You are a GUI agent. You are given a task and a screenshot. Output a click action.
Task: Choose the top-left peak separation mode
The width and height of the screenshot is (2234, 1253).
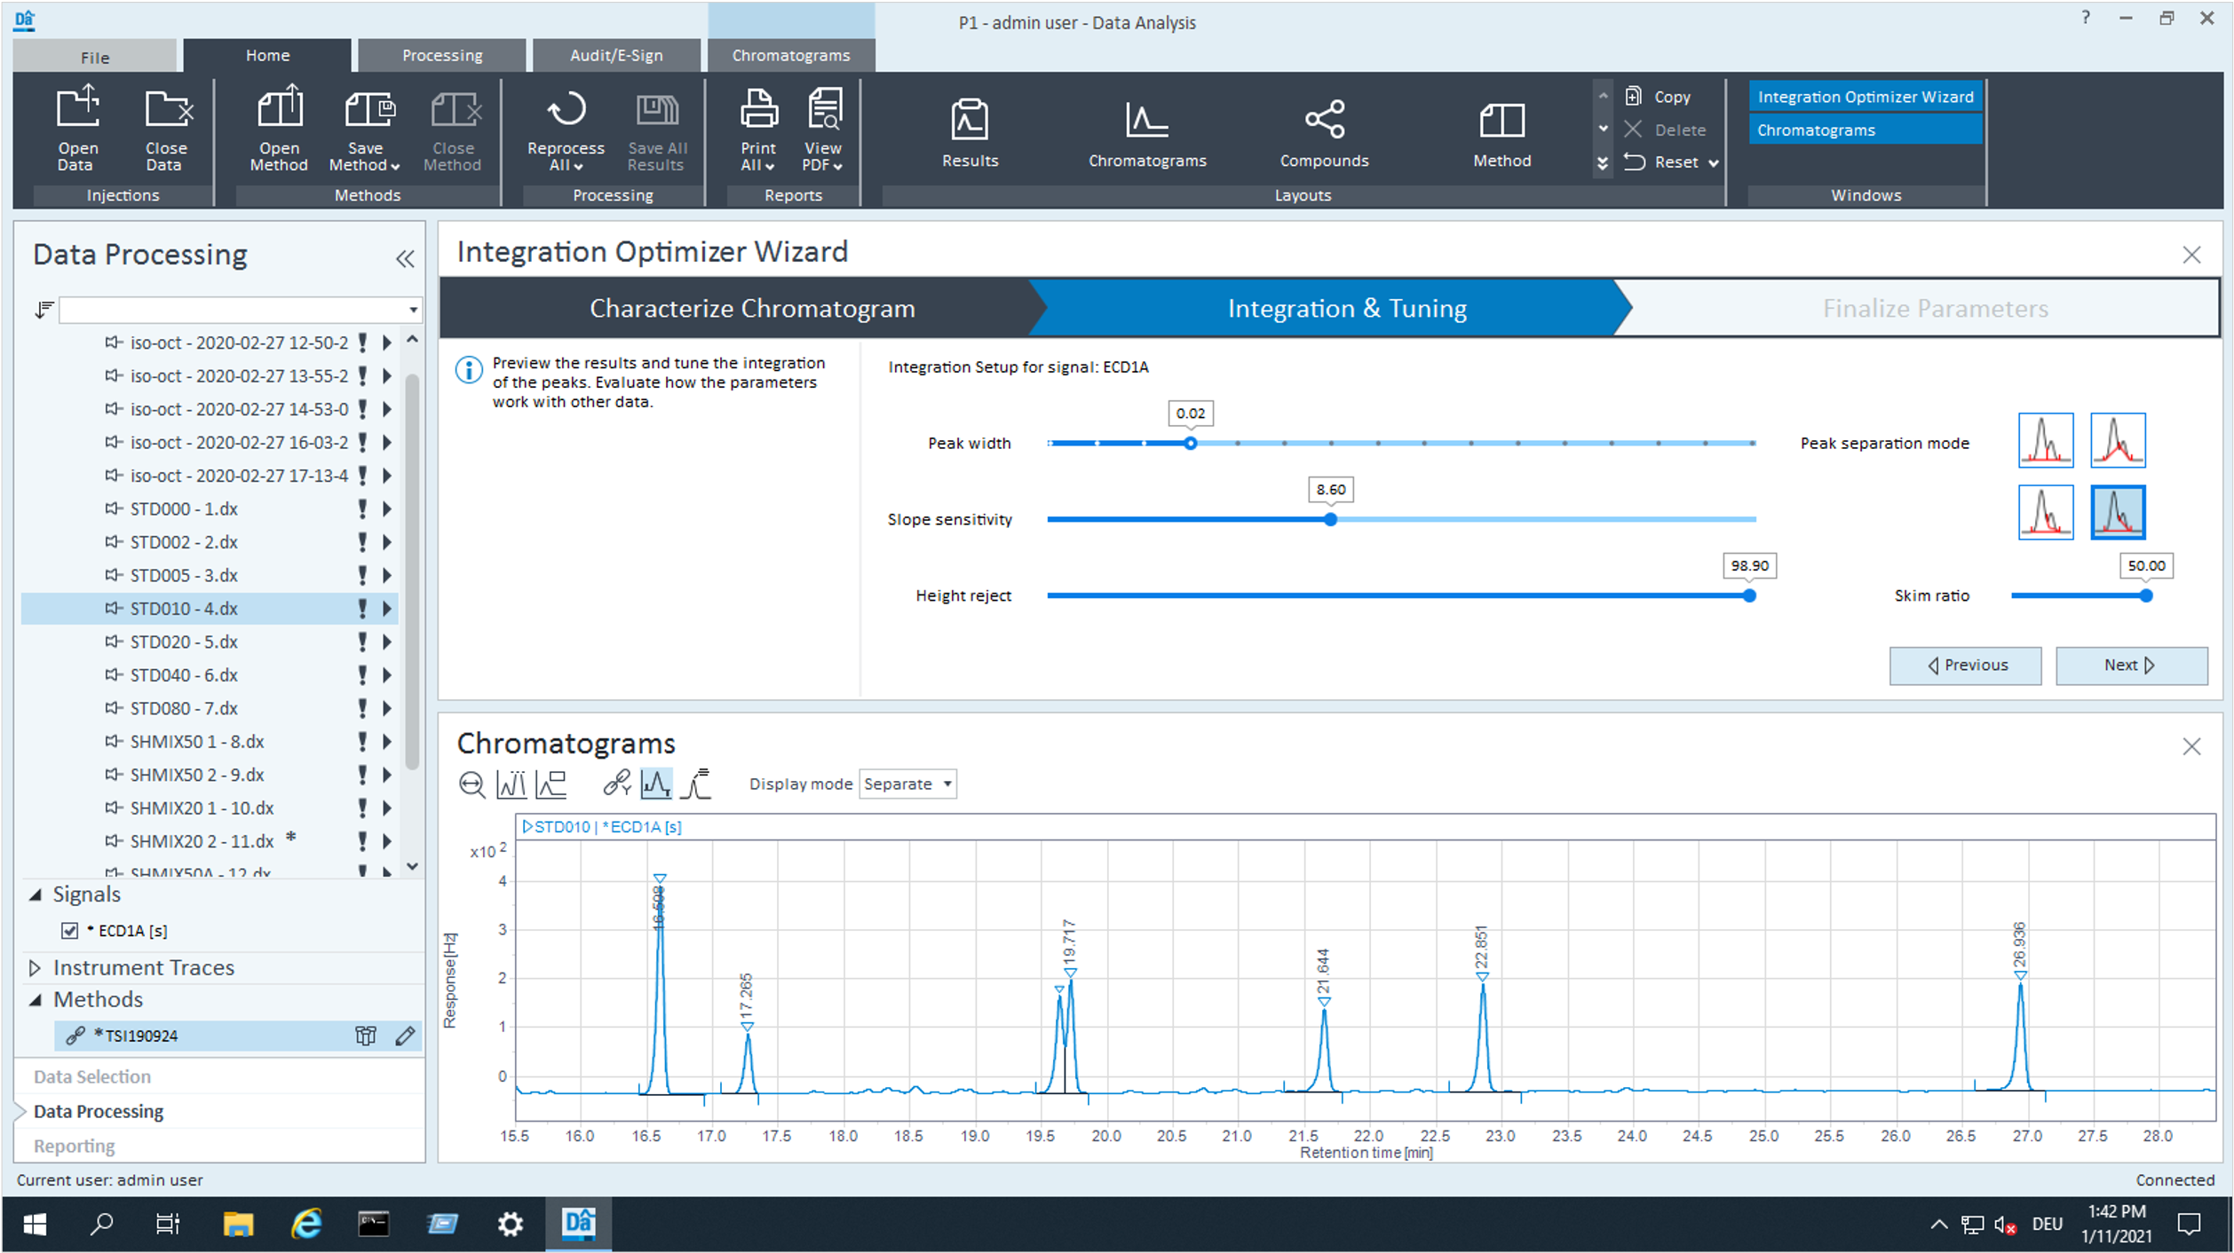pos(2045,440)
